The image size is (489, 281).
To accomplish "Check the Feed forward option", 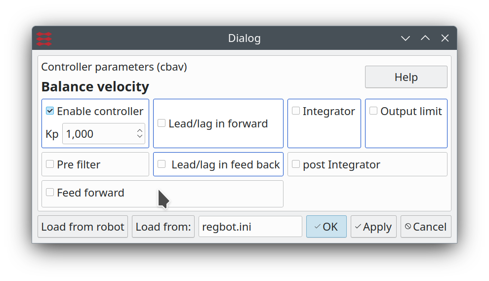I will tap(50, 193).
